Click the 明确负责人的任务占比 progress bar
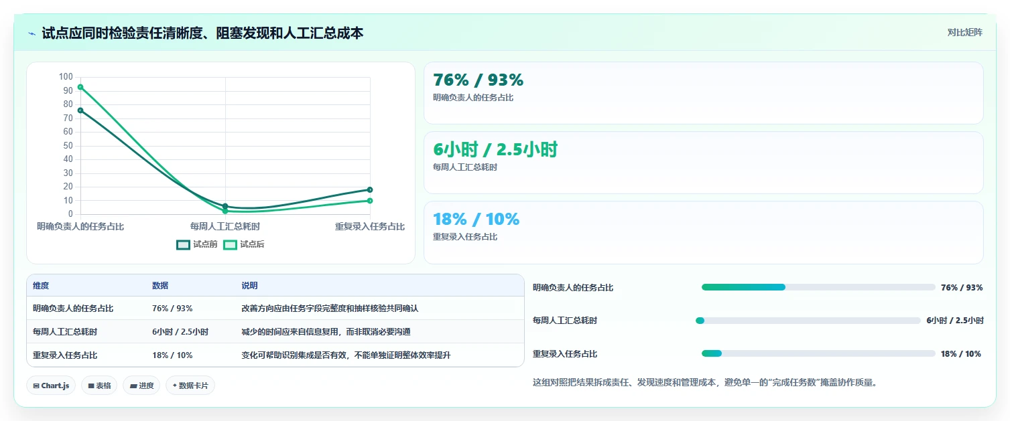 [x=818, y=287]
